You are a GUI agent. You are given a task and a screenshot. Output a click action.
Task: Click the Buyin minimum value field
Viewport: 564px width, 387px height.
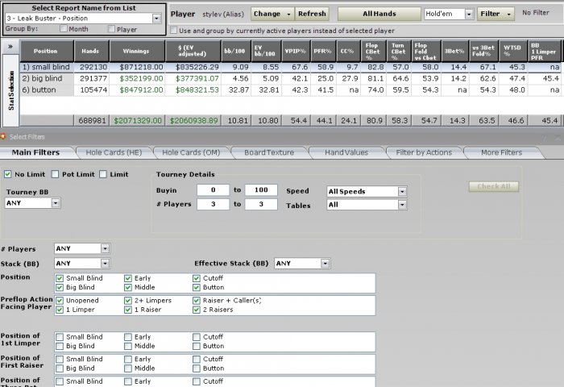coord(213,189)
